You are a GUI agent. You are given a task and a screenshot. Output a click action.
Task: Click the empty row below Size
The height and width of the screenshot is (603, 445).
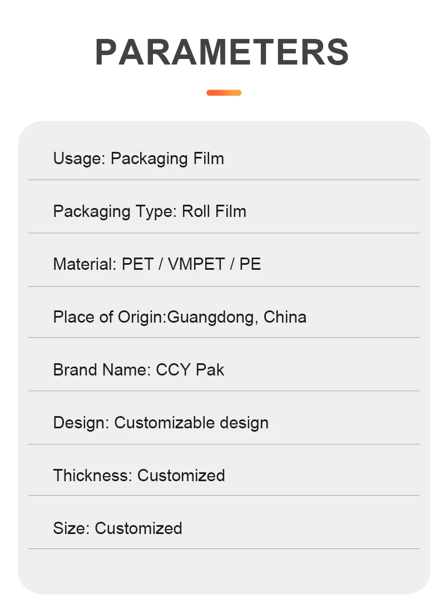pos(224,570)
